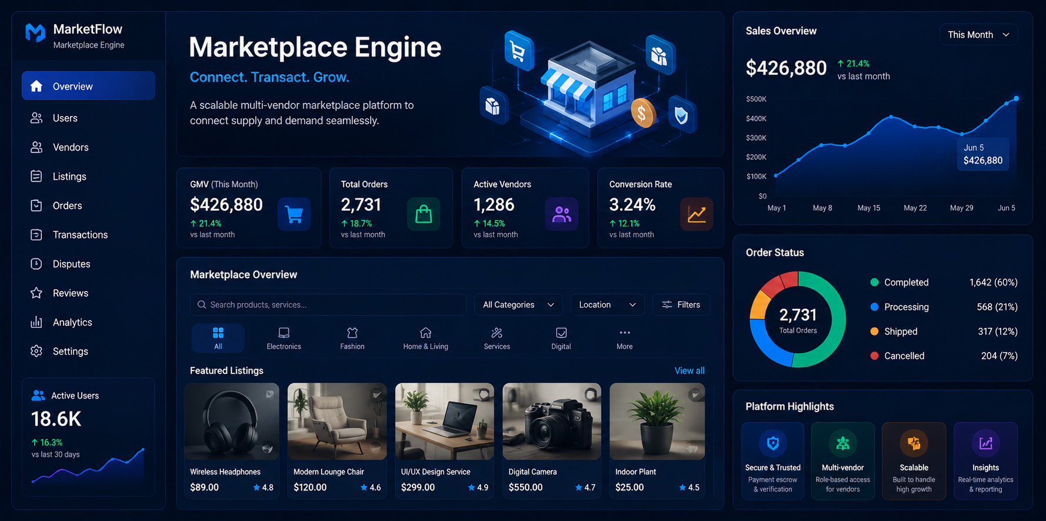Open the Transactions sidebar icon
The height and width of the screenshot is (521, 1046).
36,235
